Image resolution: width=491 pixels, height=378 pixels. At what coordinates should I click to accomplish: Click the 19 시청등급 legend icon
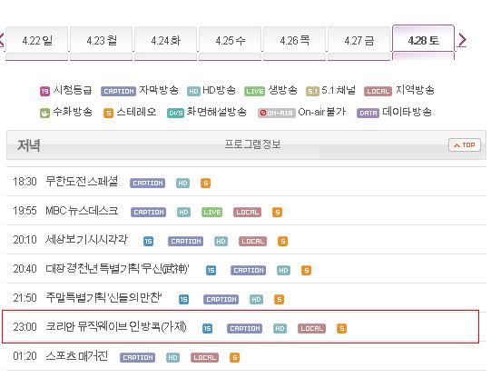(x=44, y=91)
